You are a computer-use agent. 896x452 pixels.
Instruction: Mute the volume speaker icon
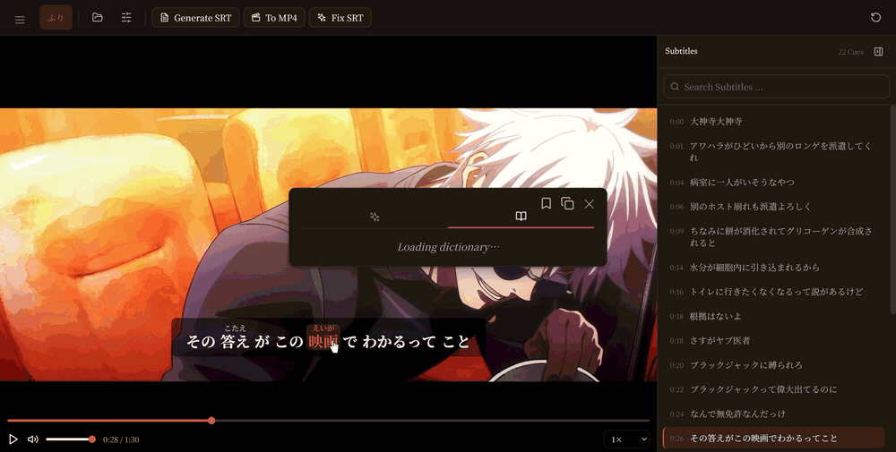[32, 439]
